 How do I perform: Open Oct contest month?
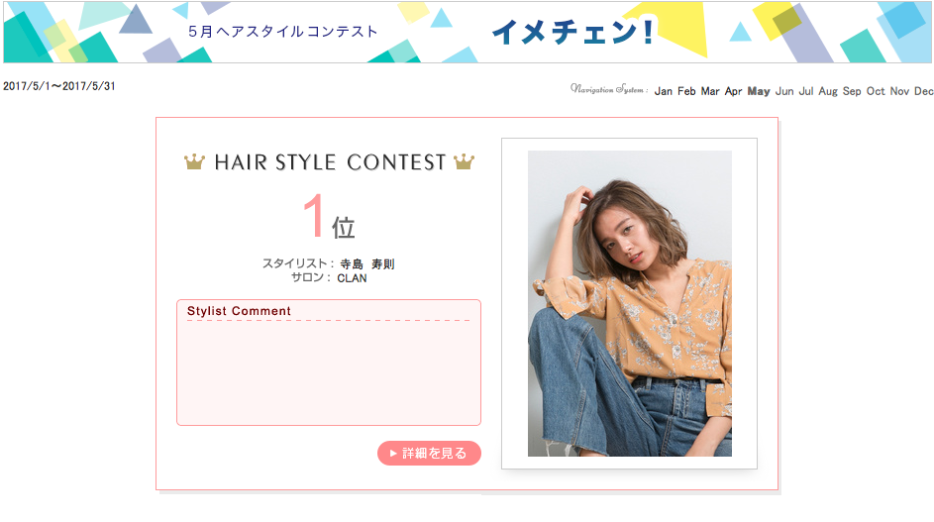tap(876, 91)
